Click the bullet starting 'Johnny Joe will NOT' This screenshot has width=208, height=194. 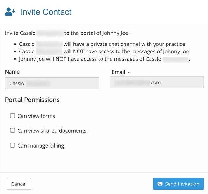pos(104,59)
